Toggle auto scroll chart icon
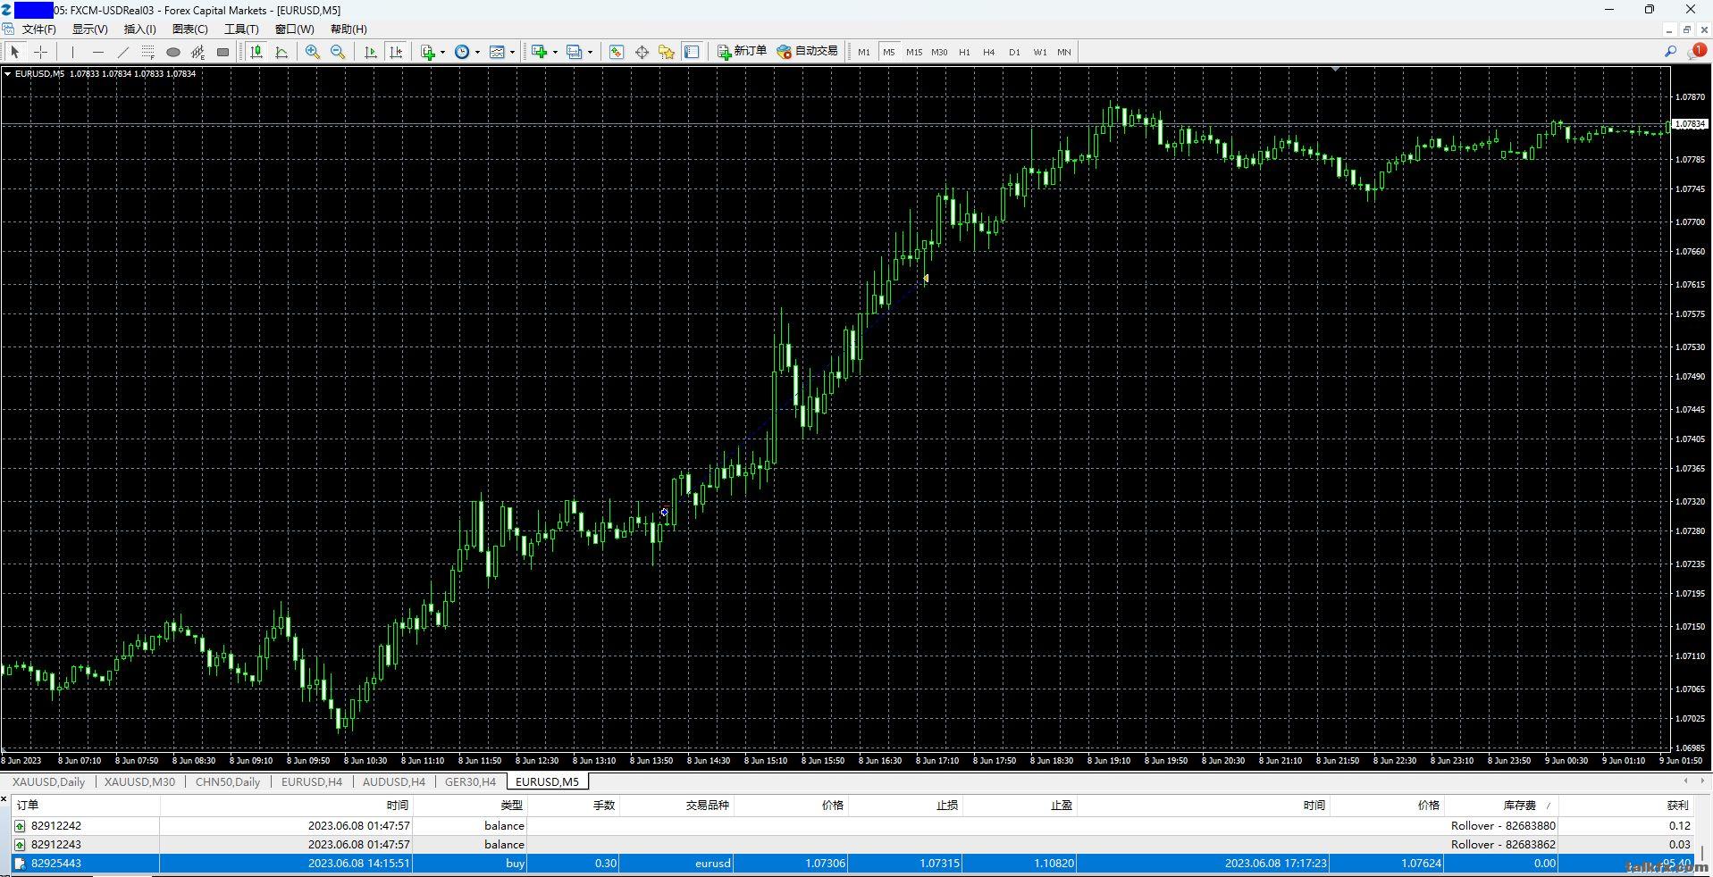The height and width of the screenshot is (877, 1713). (x=371, y=52)
